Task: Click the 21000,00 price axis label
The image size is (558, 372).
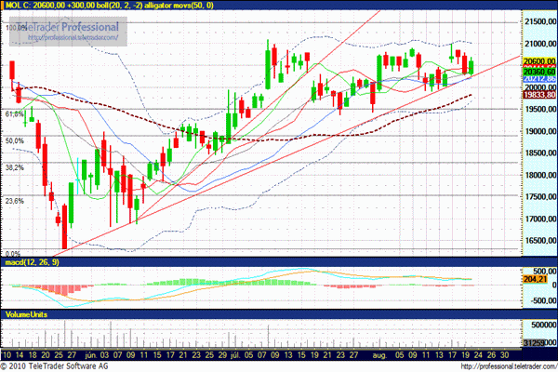Action: click(x=540, y=44)
